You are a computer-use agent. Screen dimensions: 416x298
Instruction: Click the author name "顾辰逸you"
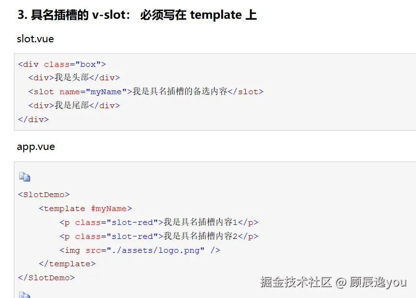click(x=378, y=282)
